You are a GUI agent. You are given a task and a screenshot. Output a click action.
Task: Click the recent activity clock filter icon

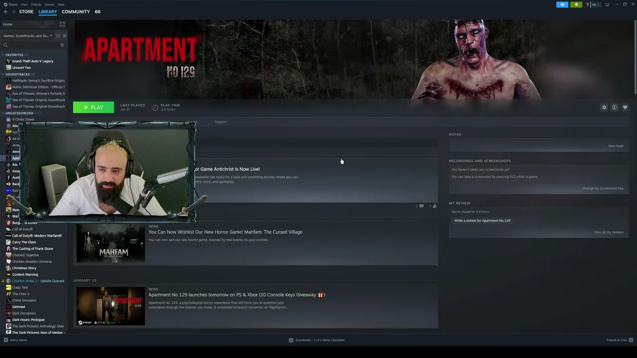click(58, 36)
